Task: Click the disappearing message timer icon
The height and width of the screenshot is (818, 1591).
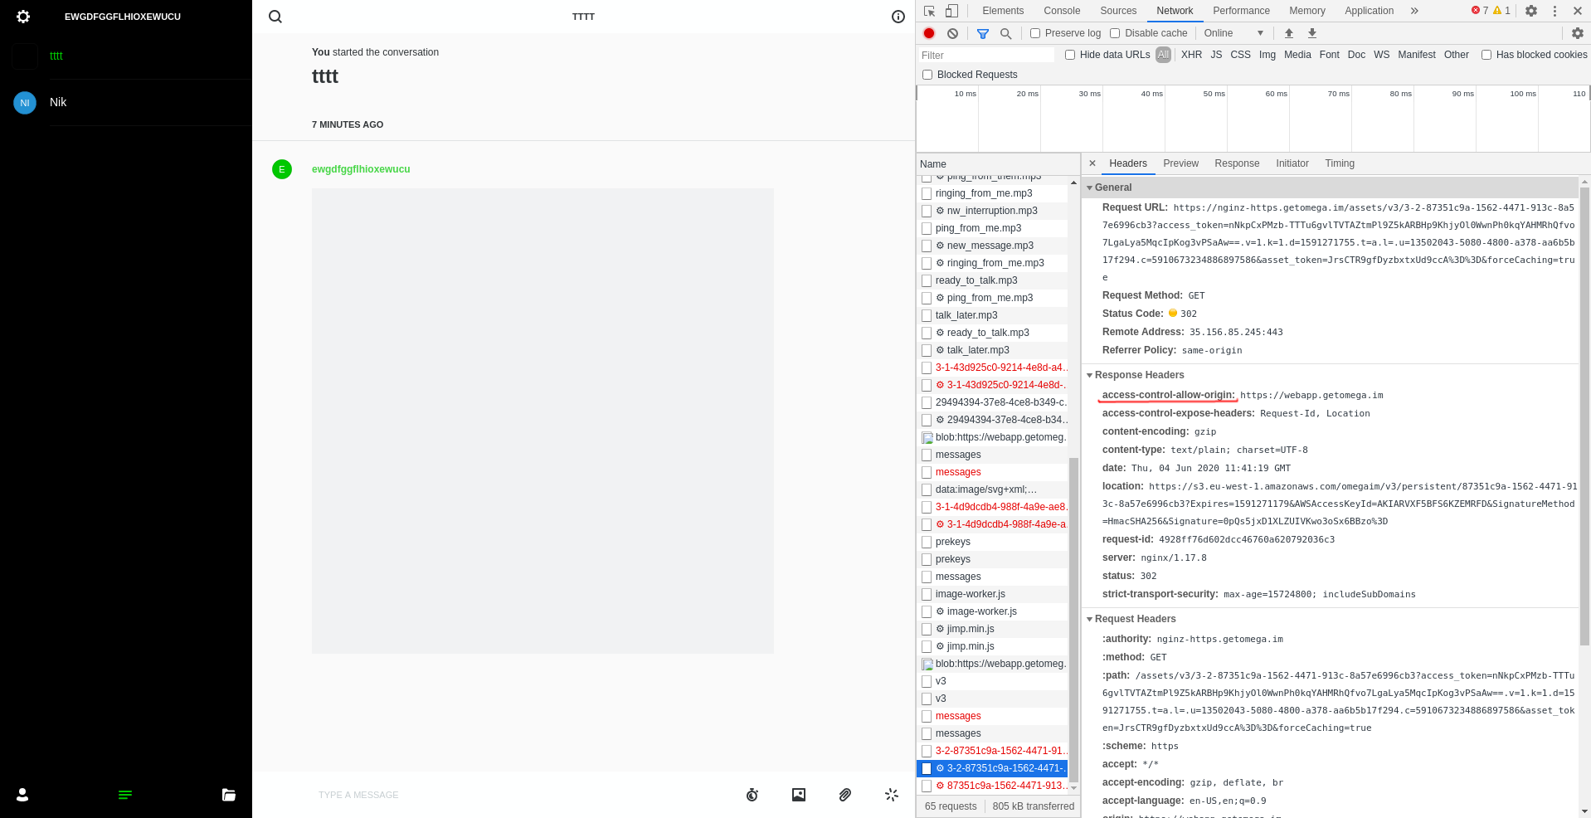Action: (x=752, y=795)
